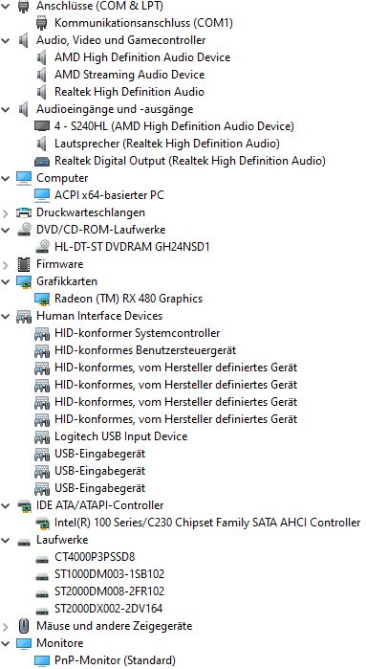This screenshot has height=669, width=366.
Task: Click the AMD Streaming Audio Device speaker icon
Action: 42,75
